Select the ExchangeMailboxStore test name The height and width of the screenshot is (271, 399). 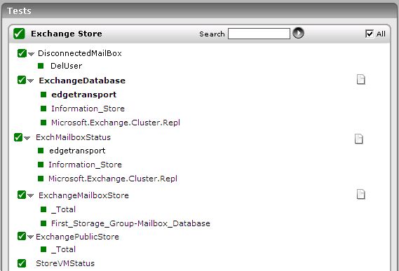[83, 195]
